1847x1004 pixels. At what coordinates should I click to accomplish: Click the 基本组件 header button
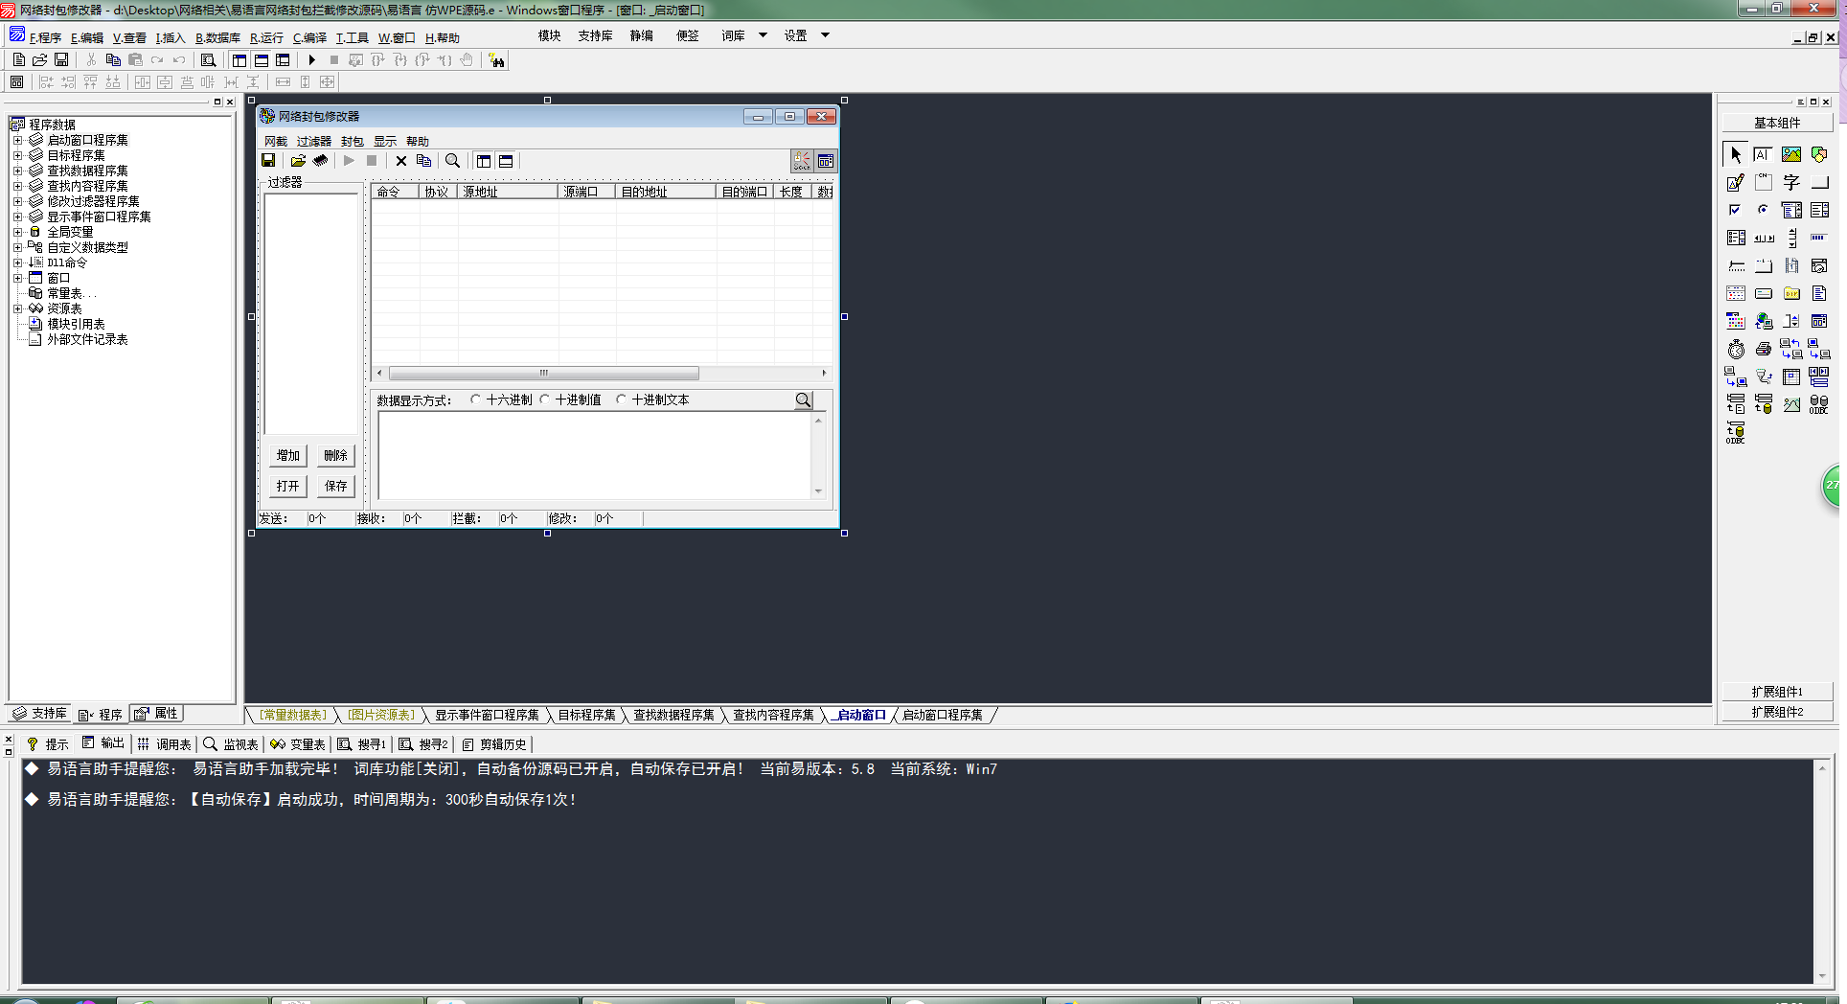[1777, 123]
